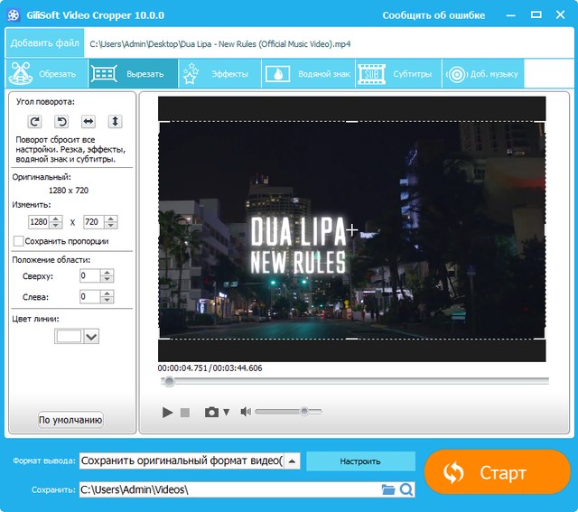Expand the output format dropdown
The height and width of the screenshot is (512, 578).
coord(292,461)
